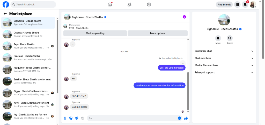
Task: Open the notifications bell in header
Action: [245, 5]
